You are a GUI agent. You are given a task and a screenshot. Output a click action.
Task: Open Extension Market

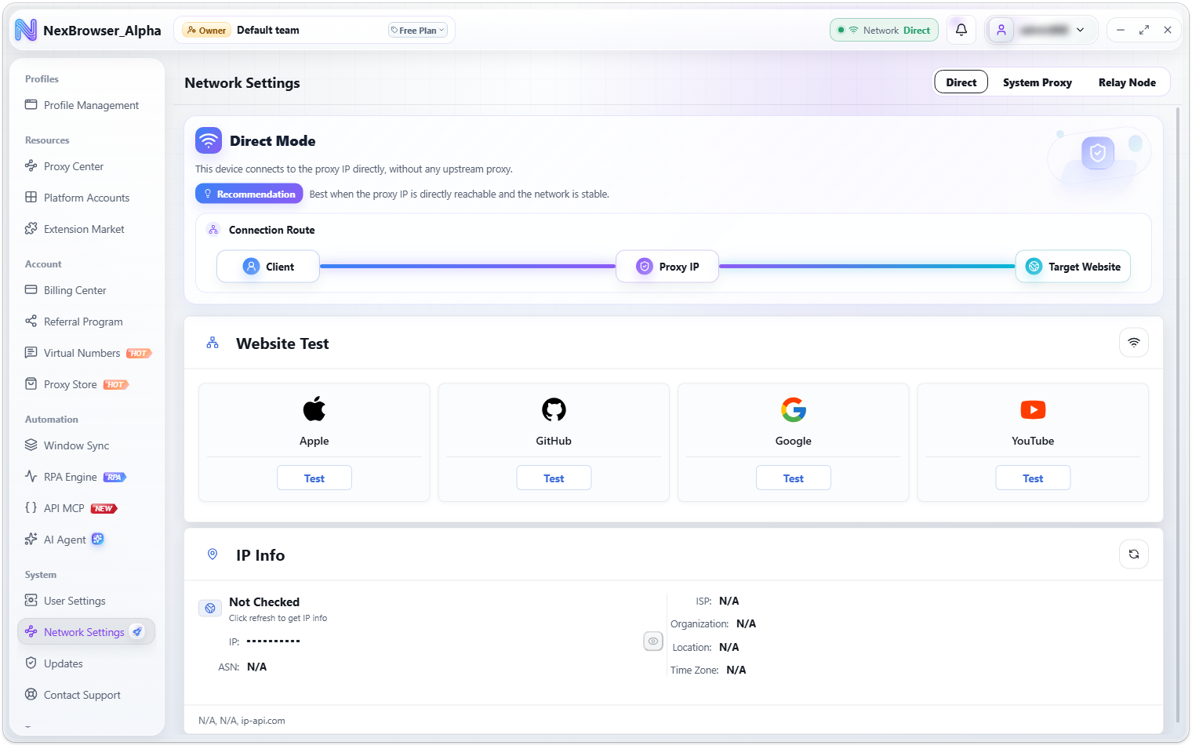[x=86, y=229]
